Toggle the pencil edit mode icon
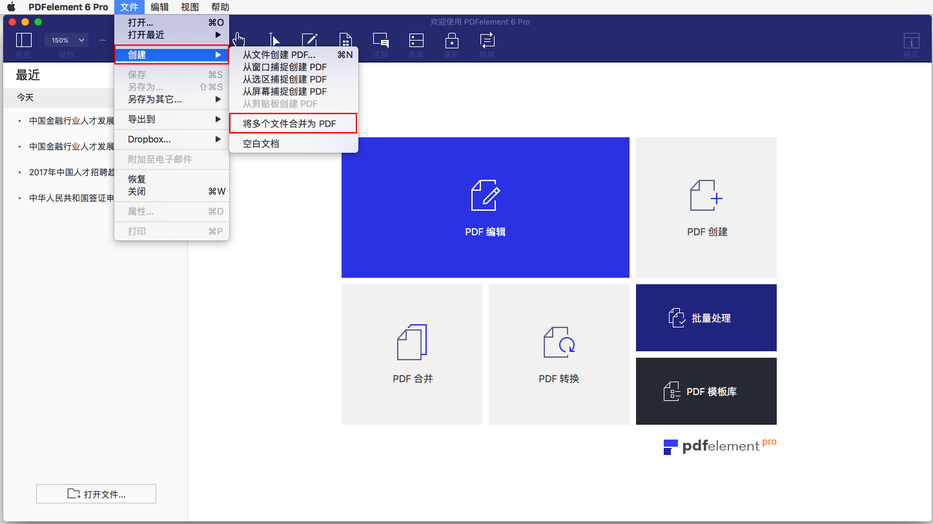Screen dimensions: 933x524 click(x=311, y=39)
